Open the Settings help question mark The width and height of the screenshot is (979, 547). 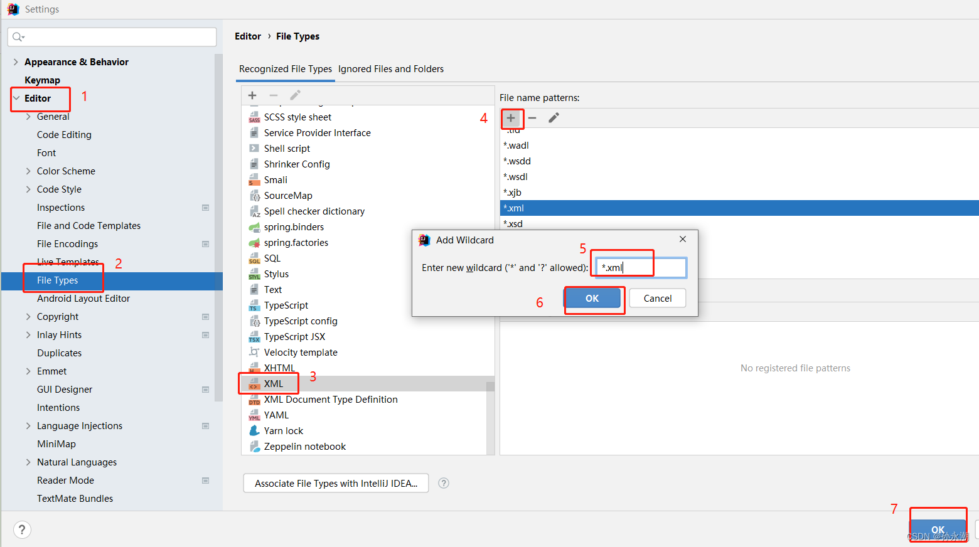click(x=22, y=529)
